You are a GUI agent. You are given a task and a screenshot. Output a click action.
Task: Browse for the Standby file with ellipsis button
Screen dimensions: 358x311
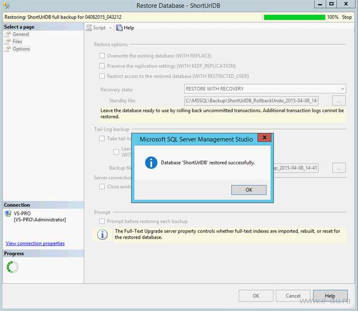click(x=339, y=100)
